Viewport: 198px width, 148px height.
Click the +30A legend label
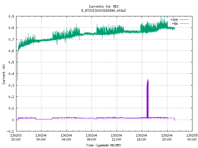(x=174, y=20)
